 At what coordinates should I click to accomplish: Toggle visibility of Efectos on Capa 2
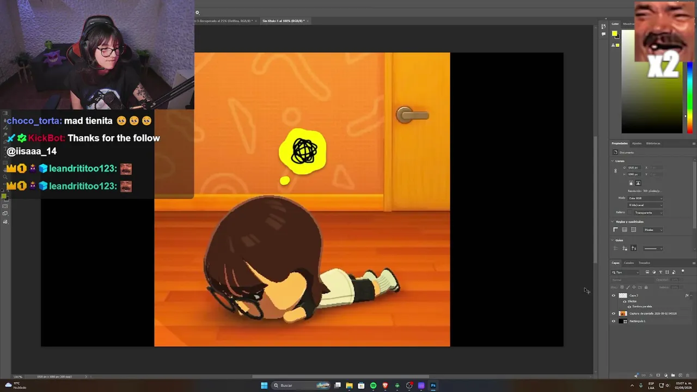point(625,302)
